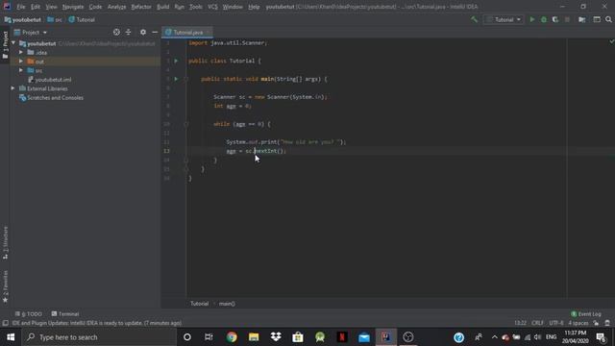
Task: Toggle tool window bars icon in status bar corner
Action: point(5,323)
